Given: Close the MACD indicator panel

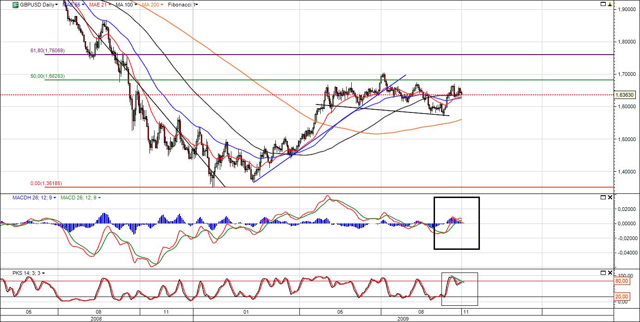Looking at the screenshot, I should [x=610, y=198].
